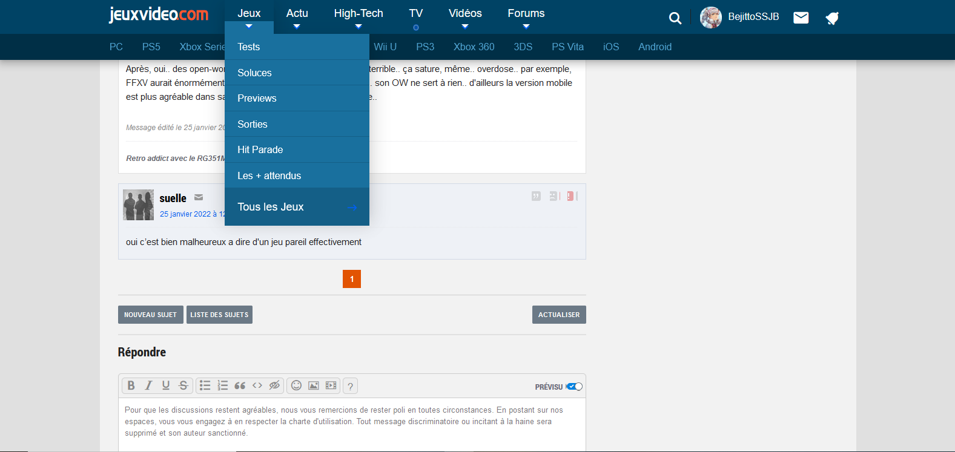Select Hit Parade in the Jeux menu
Image resolution: width=955 pixels, height=452 pixels.
point(297,149)
